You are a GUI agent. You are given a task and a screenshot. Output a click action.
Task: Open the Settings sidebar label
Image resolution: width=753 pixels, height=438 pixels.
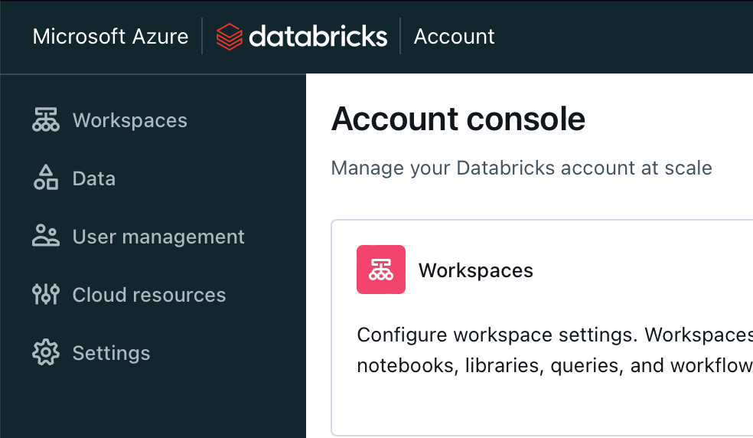(111, 353)
